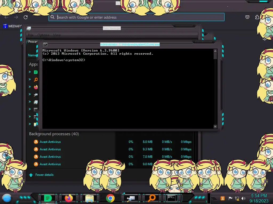Image resolution: width=273 pixels, height=204 pixels.
Task: Click Apps group heading in Task Manager
Action: [33, 64]
